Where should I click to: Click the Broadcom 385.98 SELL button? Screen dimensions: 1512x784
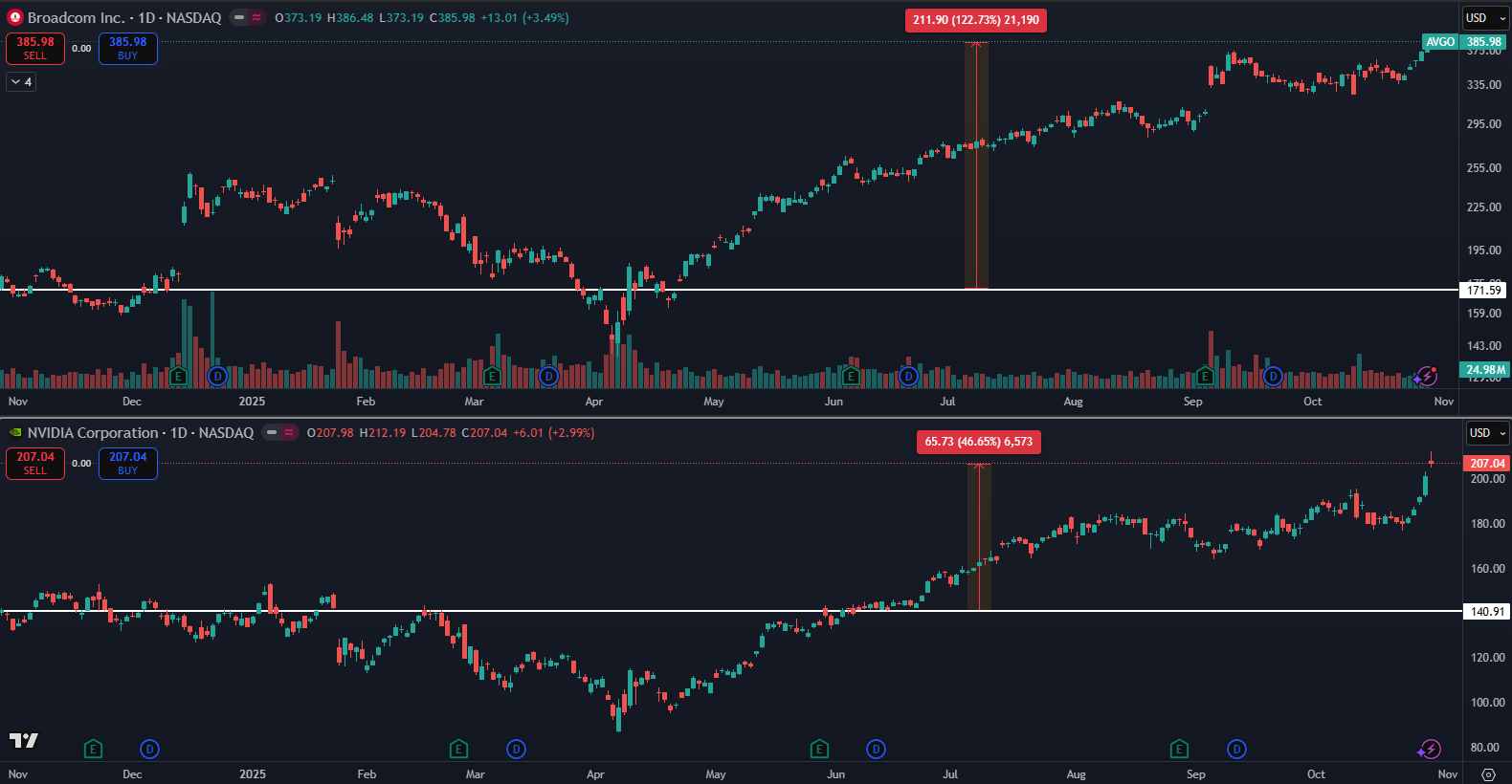pos(35,48)
